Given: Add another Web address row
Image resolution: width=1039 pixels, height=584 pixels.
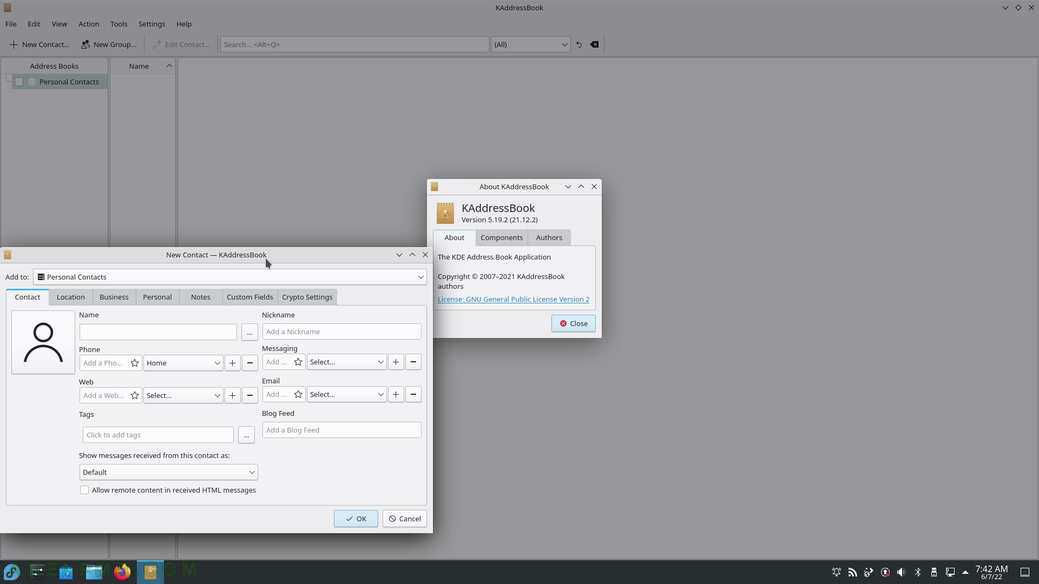Looking at the screenshot, I should [232, 395].
